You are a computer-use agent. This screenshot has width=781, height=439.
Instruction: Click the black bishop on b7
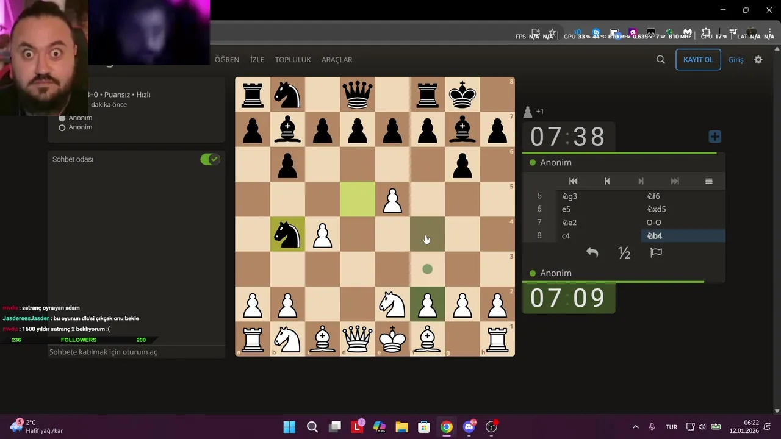pyautogui.click(x=287, y=129)
